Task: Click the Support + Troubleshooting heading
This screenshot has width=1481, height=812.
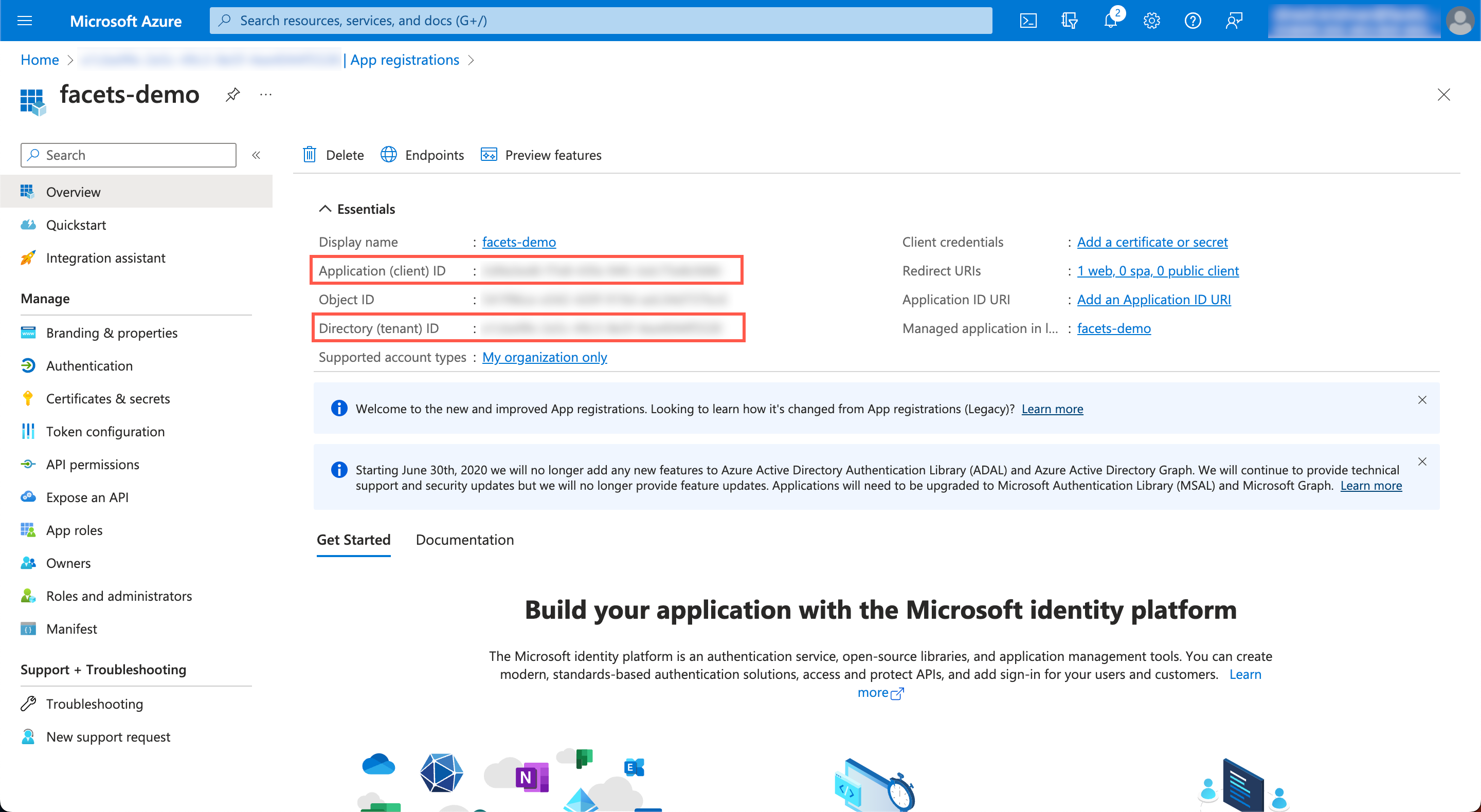Action: coord(103,670)
